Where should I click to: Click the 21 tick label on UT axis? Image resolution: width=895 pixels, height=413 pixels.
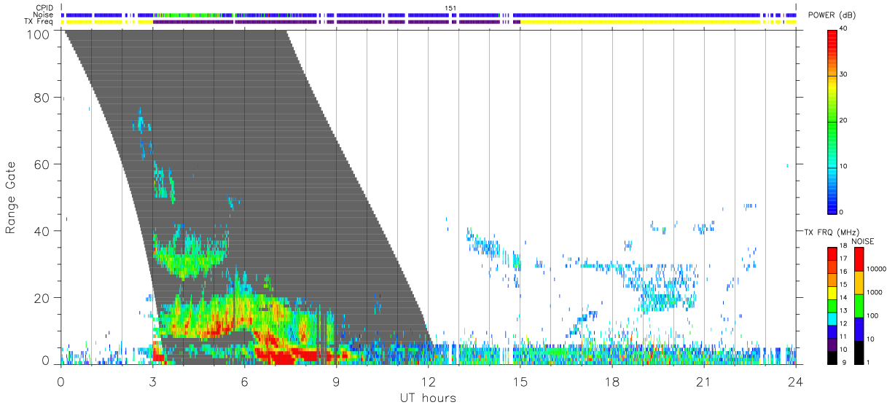click(703, 381)
